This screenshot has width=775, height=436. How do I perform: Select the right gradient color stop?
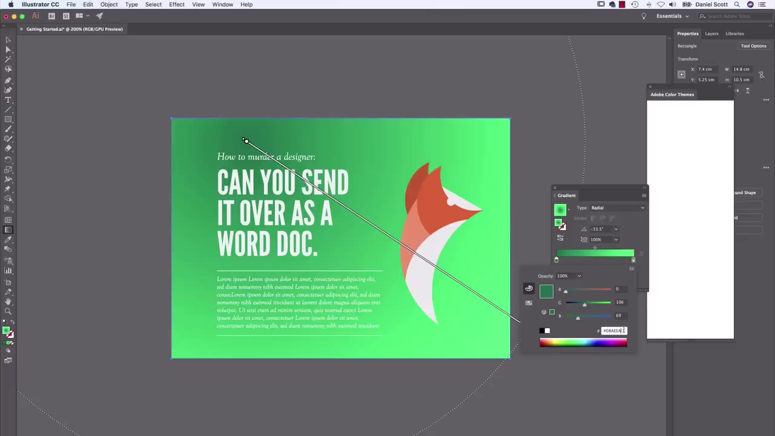(x=633, y=260)
